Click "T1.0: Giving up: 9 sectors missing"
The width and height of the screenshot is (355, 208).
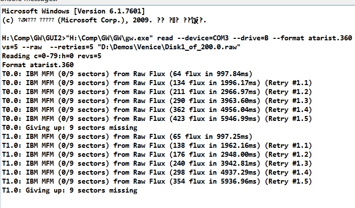(70, 190)
